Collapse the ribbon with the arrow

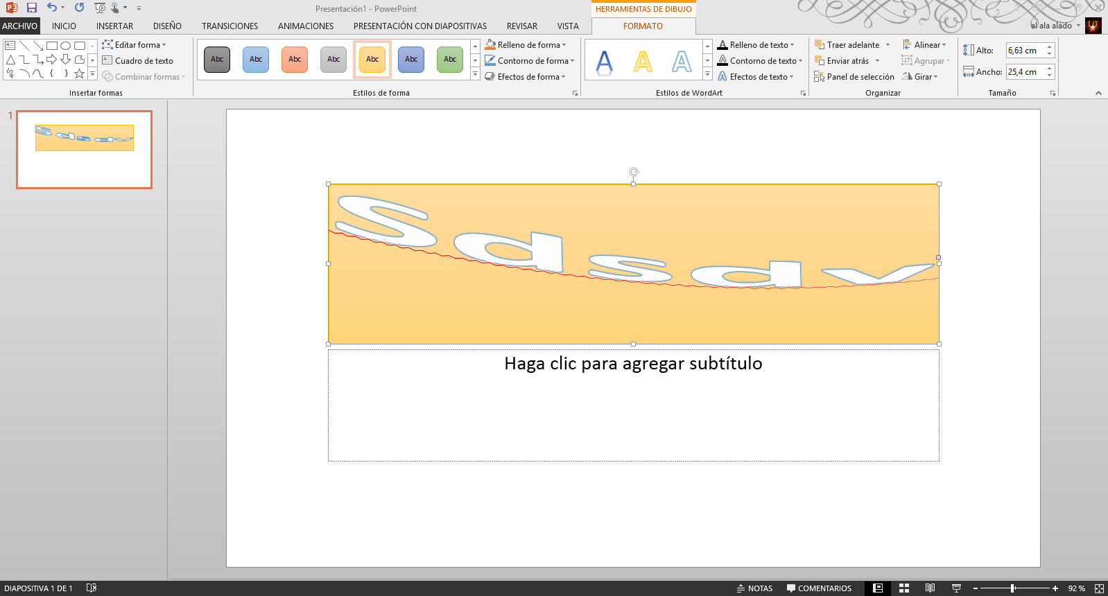click(1098, 93)
